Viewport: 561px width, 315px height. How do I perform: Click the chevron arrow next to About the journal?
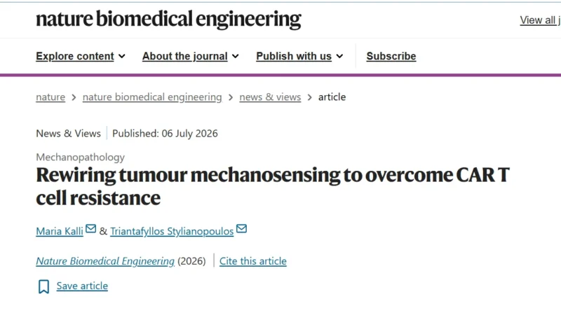[x=236, y=56]
